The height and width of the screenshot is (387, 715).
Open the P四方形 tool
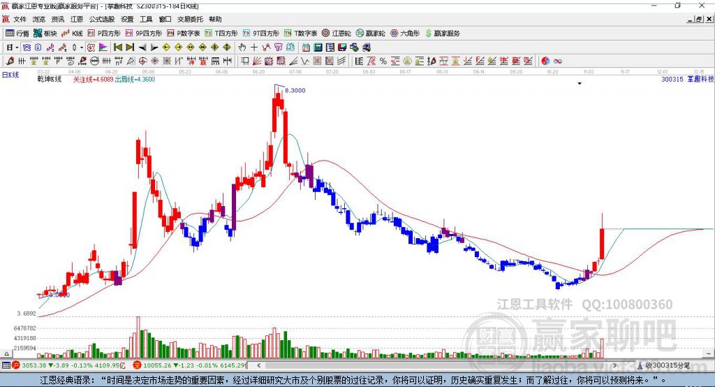(104, 34)
